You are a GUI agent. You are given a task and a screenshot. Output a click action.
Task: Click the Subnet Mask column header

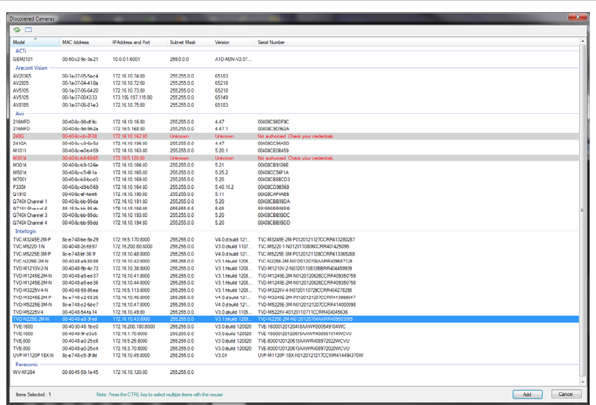[190, 42]
